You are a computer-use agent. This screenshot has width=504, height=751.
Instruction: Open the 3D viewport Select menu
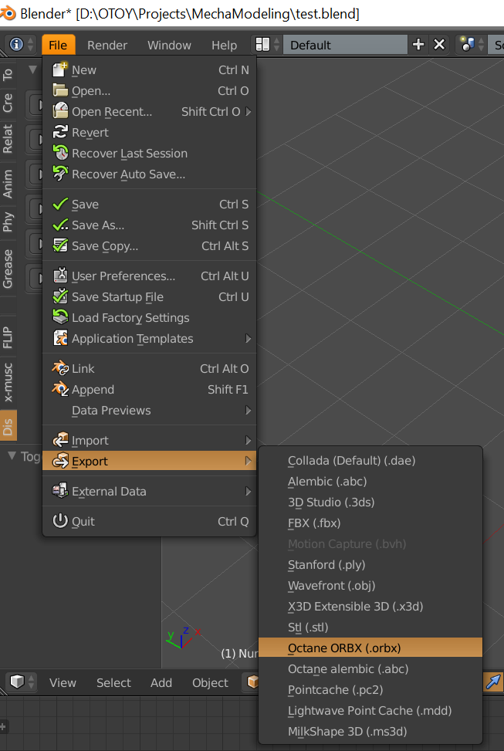(113, 682)
